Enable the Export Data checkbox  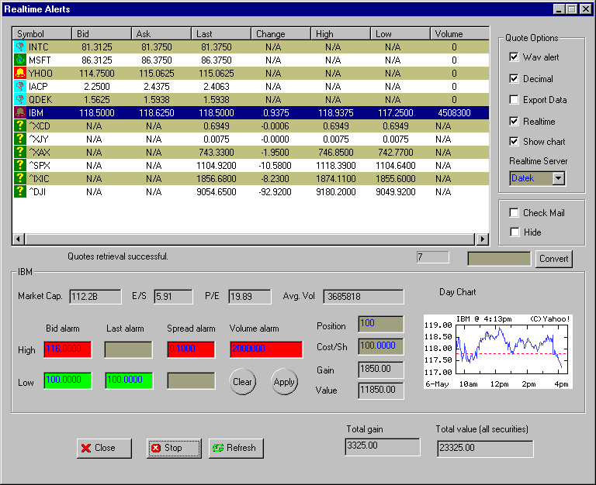coord(514,100)
